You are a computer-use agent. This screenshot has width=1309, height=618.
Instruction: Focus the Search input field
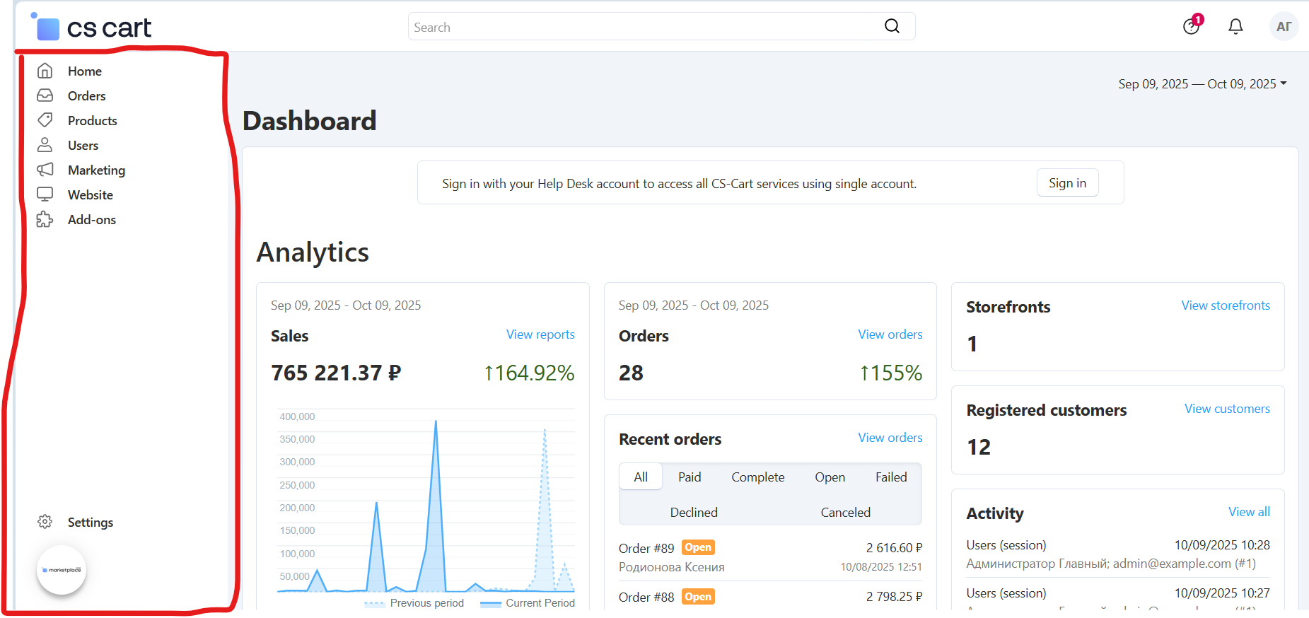point(644,27)
